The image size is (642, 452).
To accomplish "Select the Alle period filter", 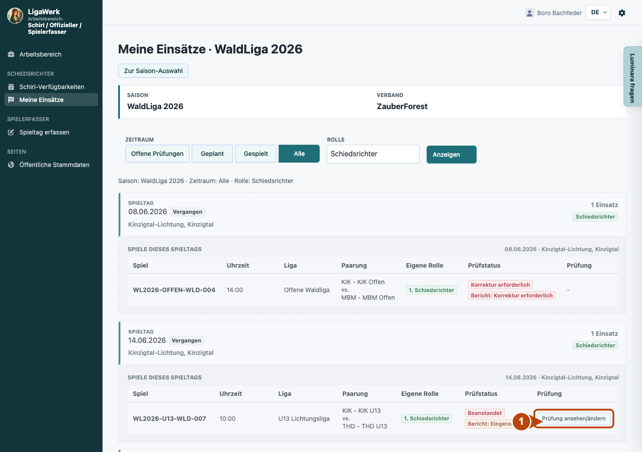I will click(x=299, y=154).
